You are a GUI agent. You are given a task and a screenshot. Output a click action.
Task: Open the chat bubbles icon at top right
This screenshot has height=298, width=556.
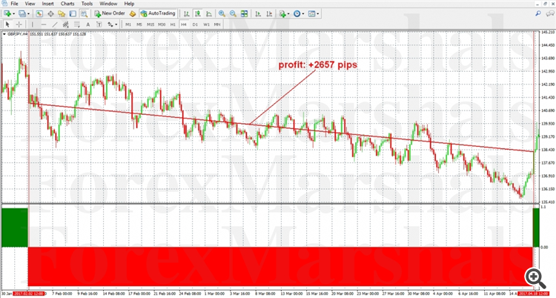pos(550,13)
